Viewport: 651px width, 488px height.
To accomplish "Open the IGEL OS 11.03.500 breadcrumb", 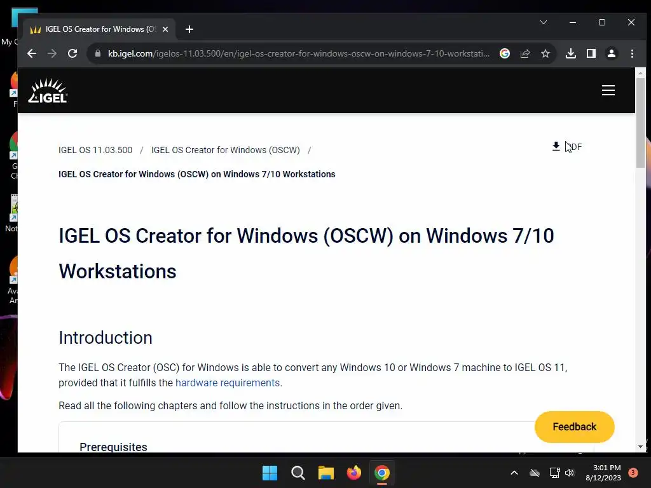I will (95, 150).
